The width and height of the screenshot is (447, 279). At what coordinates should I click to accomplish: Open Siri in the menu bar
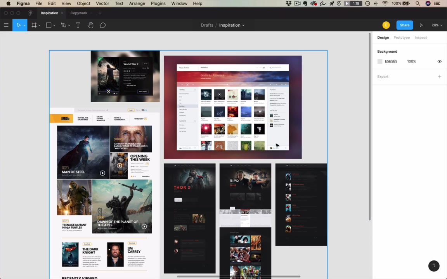[428, 3]
